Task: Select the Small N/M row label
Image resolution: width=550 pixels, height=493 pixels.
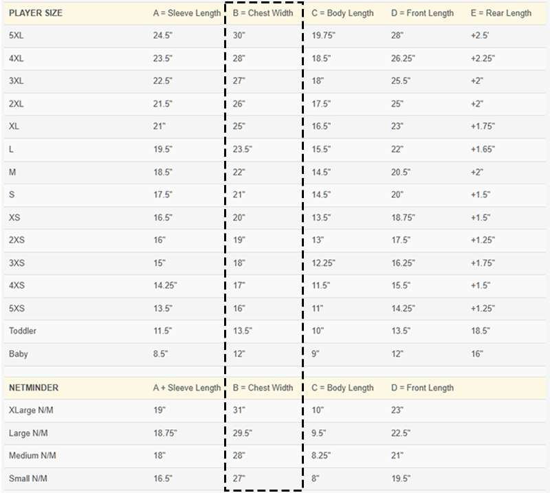Action: point(29,479)
